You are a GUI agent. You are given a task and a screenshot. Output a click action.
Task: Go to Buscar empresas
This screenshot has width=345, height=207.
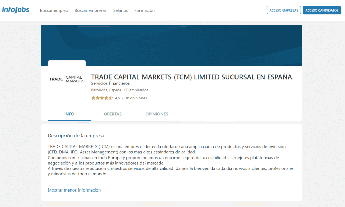(91, 10)
